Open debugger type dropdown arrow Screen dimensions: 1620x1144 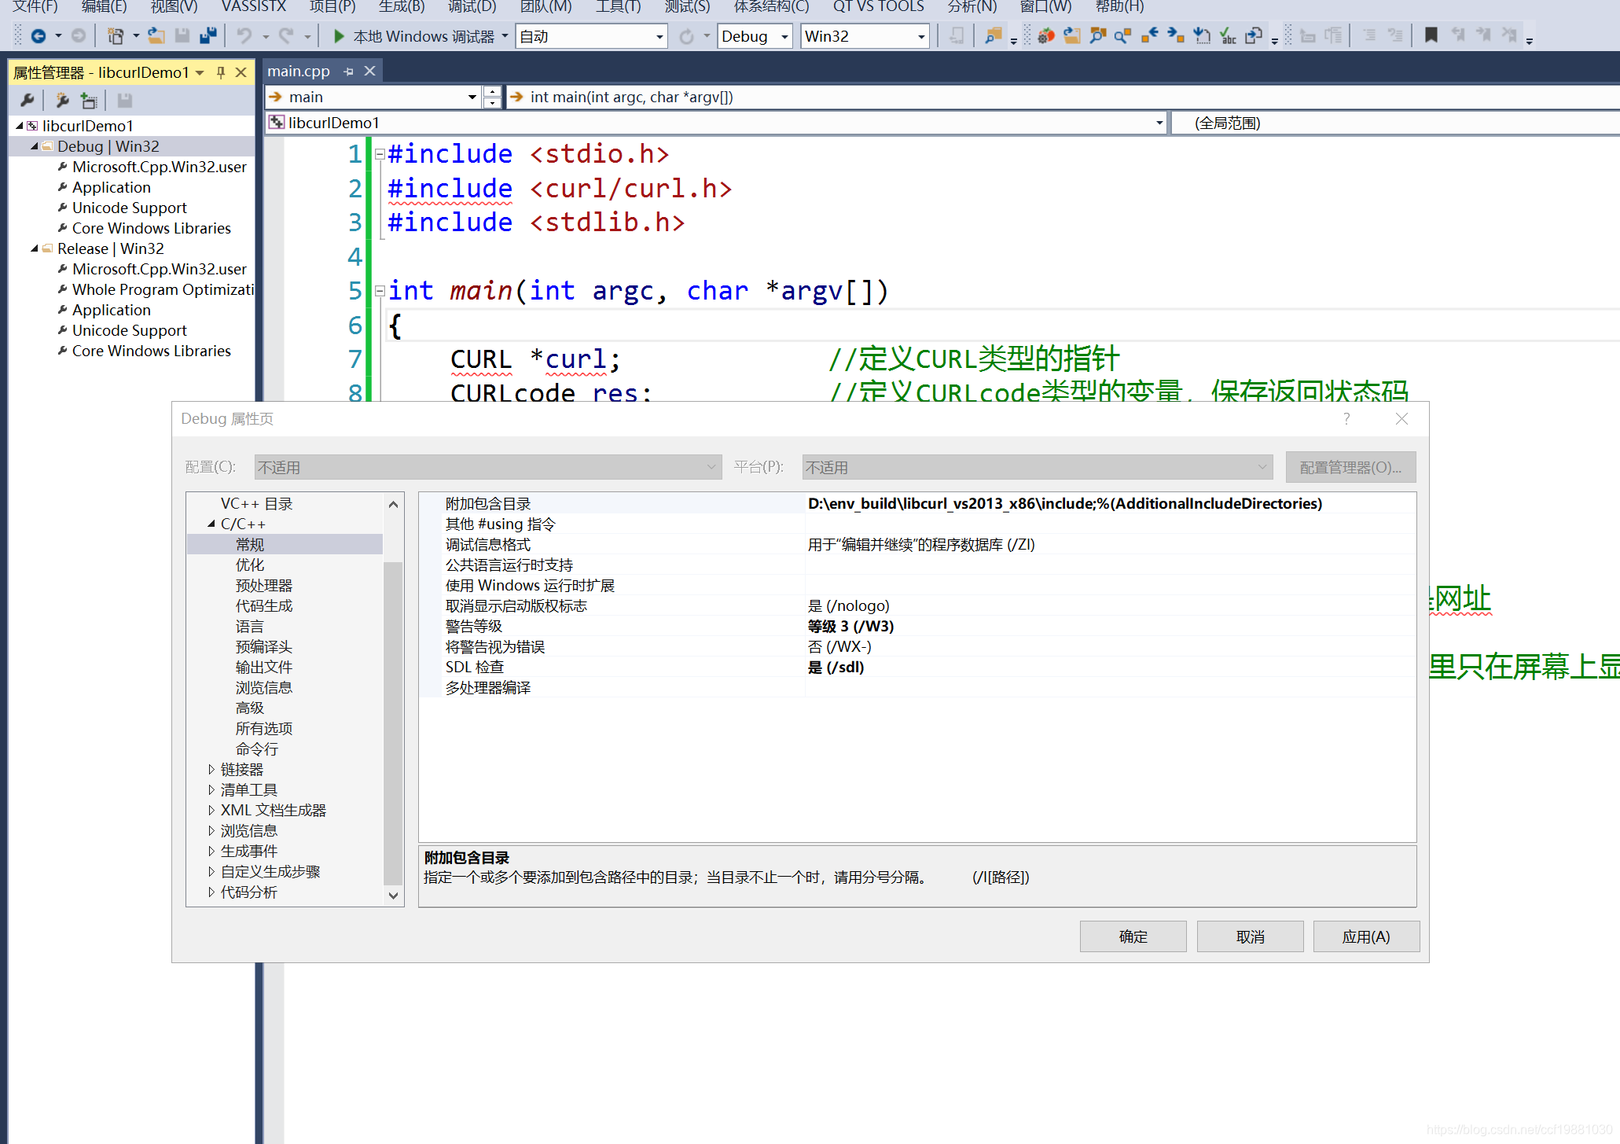point(505,36)
